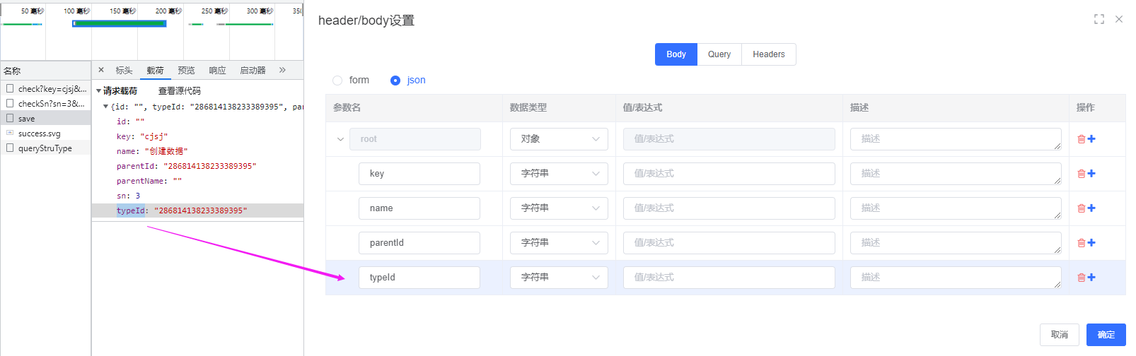Open data type dropdown for typeId
The height and width of the screenshot is (356, 1136).
(559, 278)
